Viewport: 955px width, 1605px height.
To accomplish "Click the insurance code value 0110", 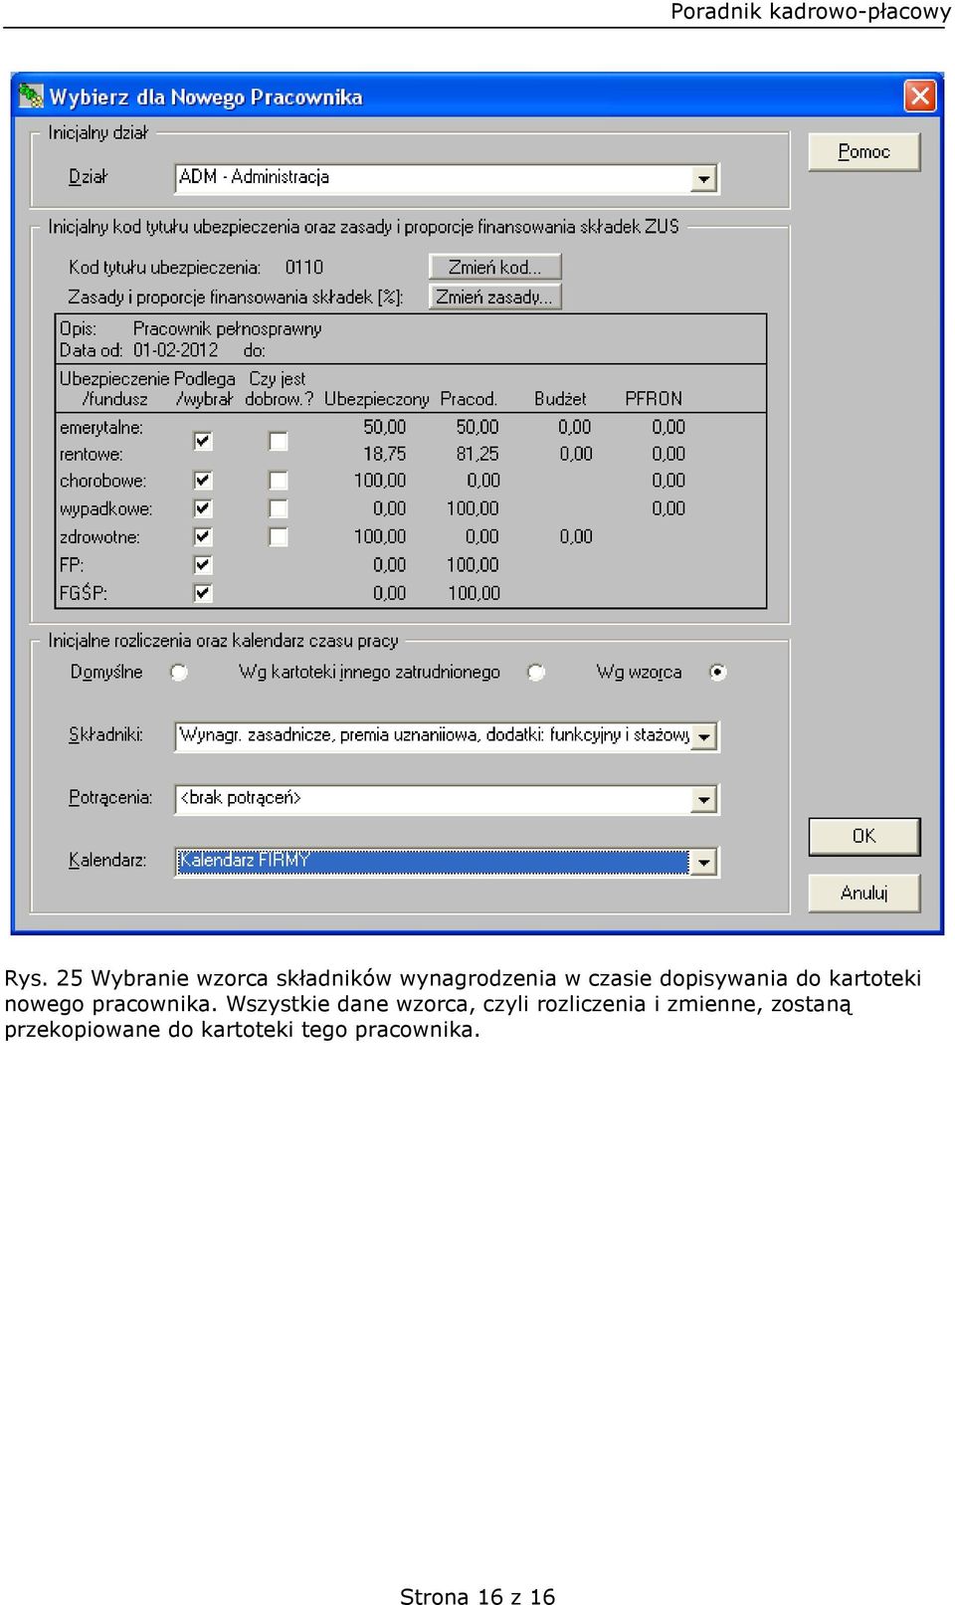I will coord(303,267).
